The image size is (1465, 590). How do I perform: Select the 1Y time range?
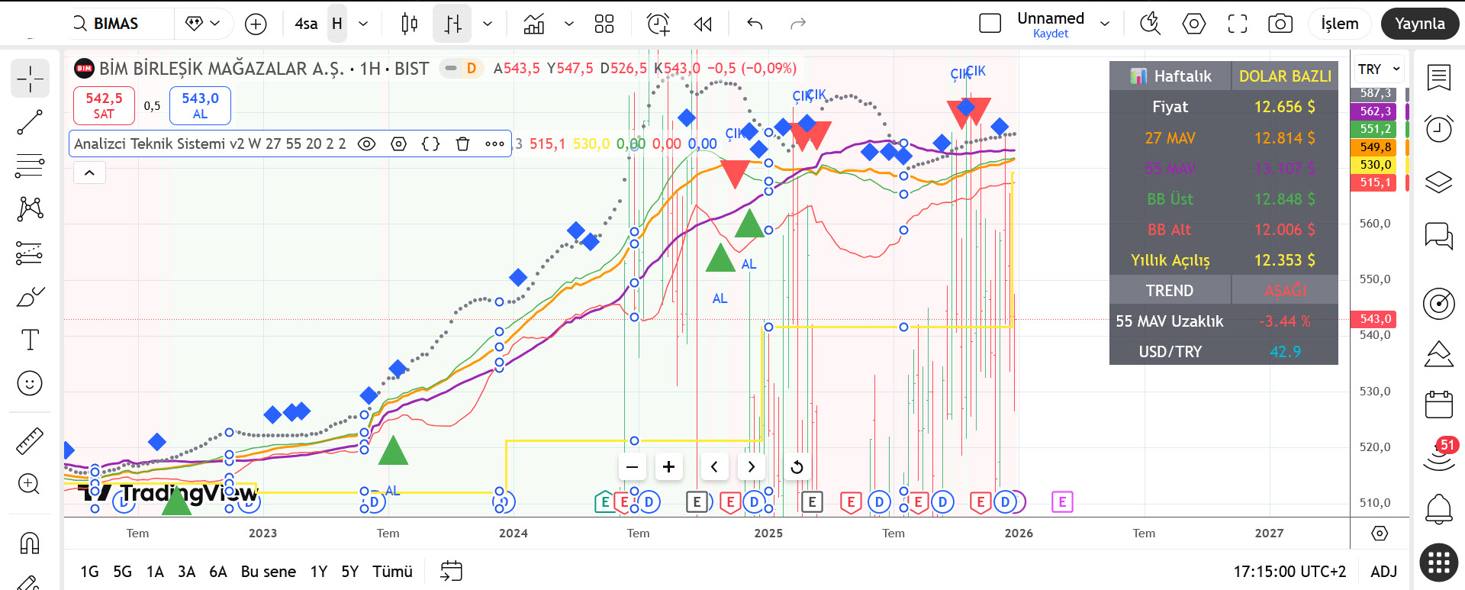(x=319, y=572)
